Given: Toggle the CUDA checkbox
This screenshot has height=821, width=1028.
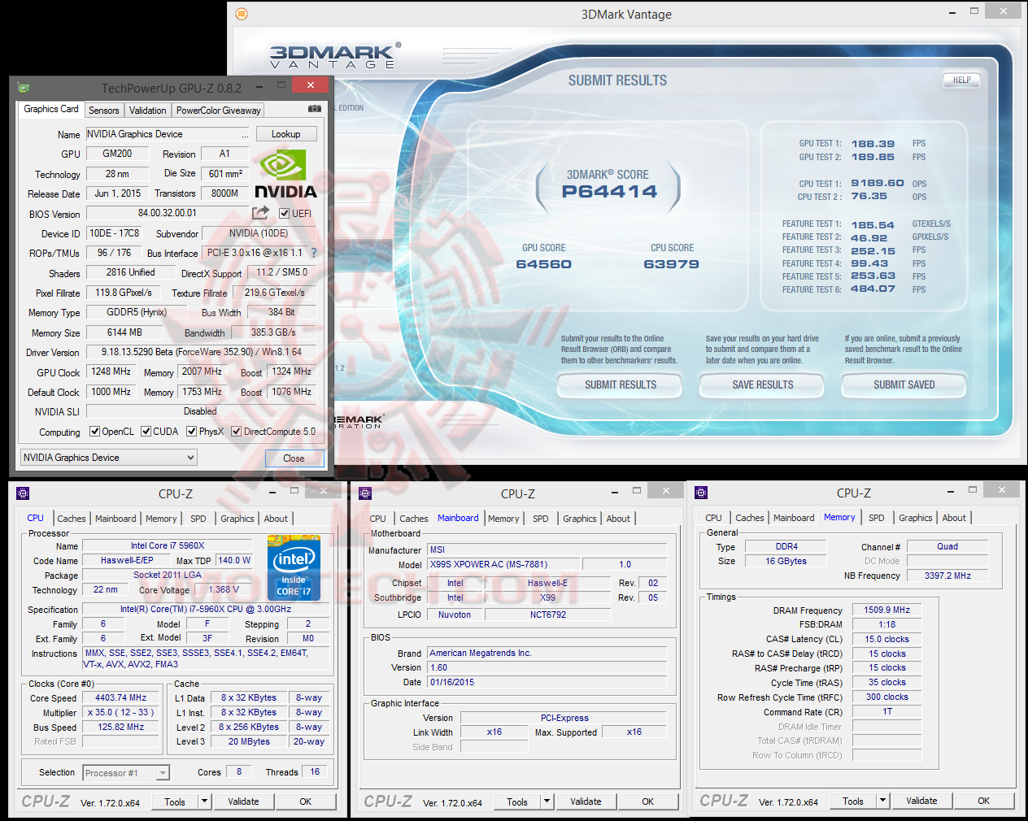Looking at the screenshot, I should (146, 432).
